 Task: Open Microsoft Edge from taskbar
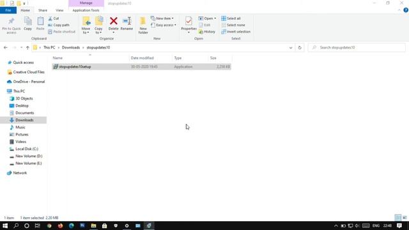point(71,226)
